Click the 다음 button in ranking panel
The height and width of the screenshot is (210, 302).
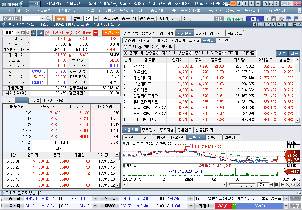[294, 53]
